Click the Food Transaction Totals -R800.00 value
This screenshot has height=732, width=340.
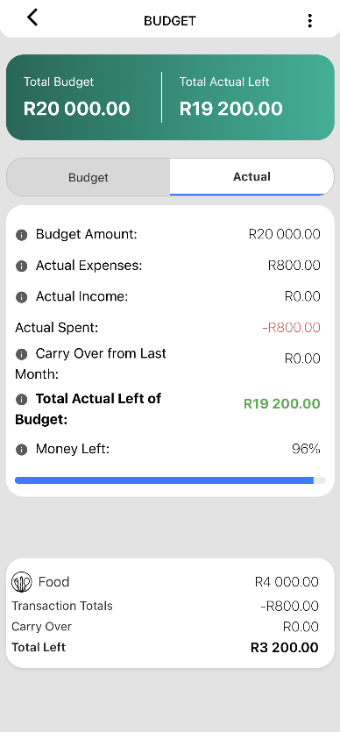[x=290, y=607]
